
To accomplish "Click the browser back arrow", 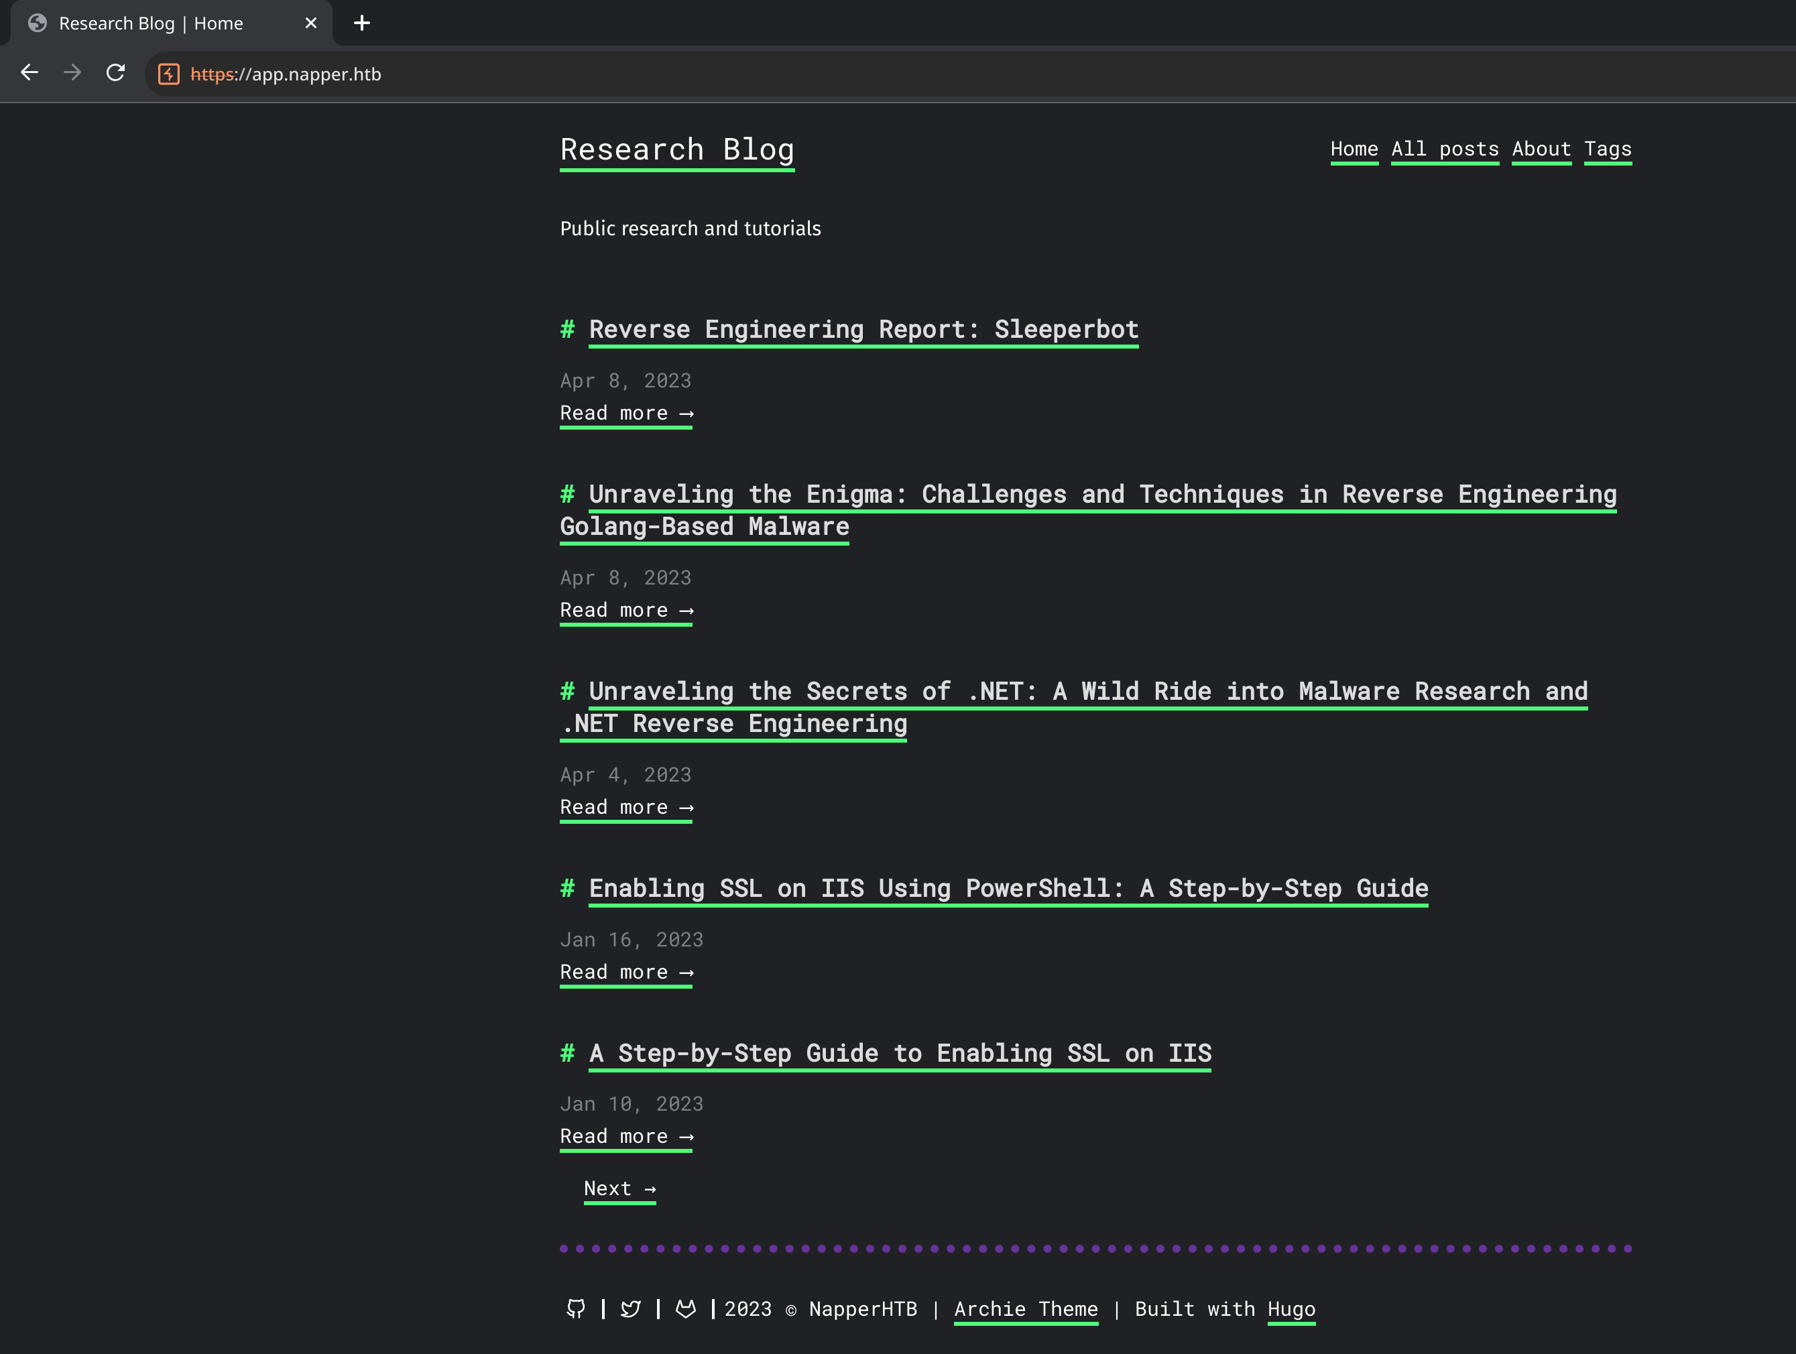I will (29, 73).
